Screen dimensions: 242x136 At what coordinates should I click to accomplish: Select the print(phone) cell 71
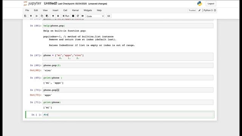[128, 102]
